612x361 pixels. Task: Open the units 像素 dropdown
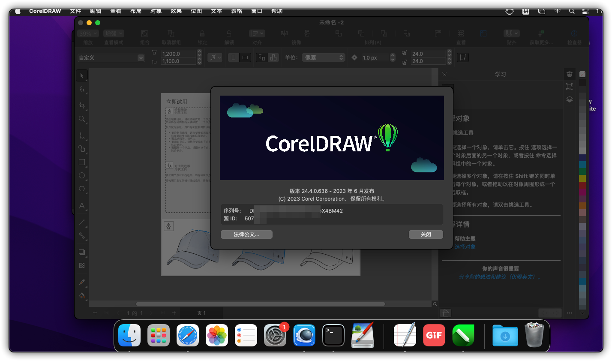pos(324,57)
